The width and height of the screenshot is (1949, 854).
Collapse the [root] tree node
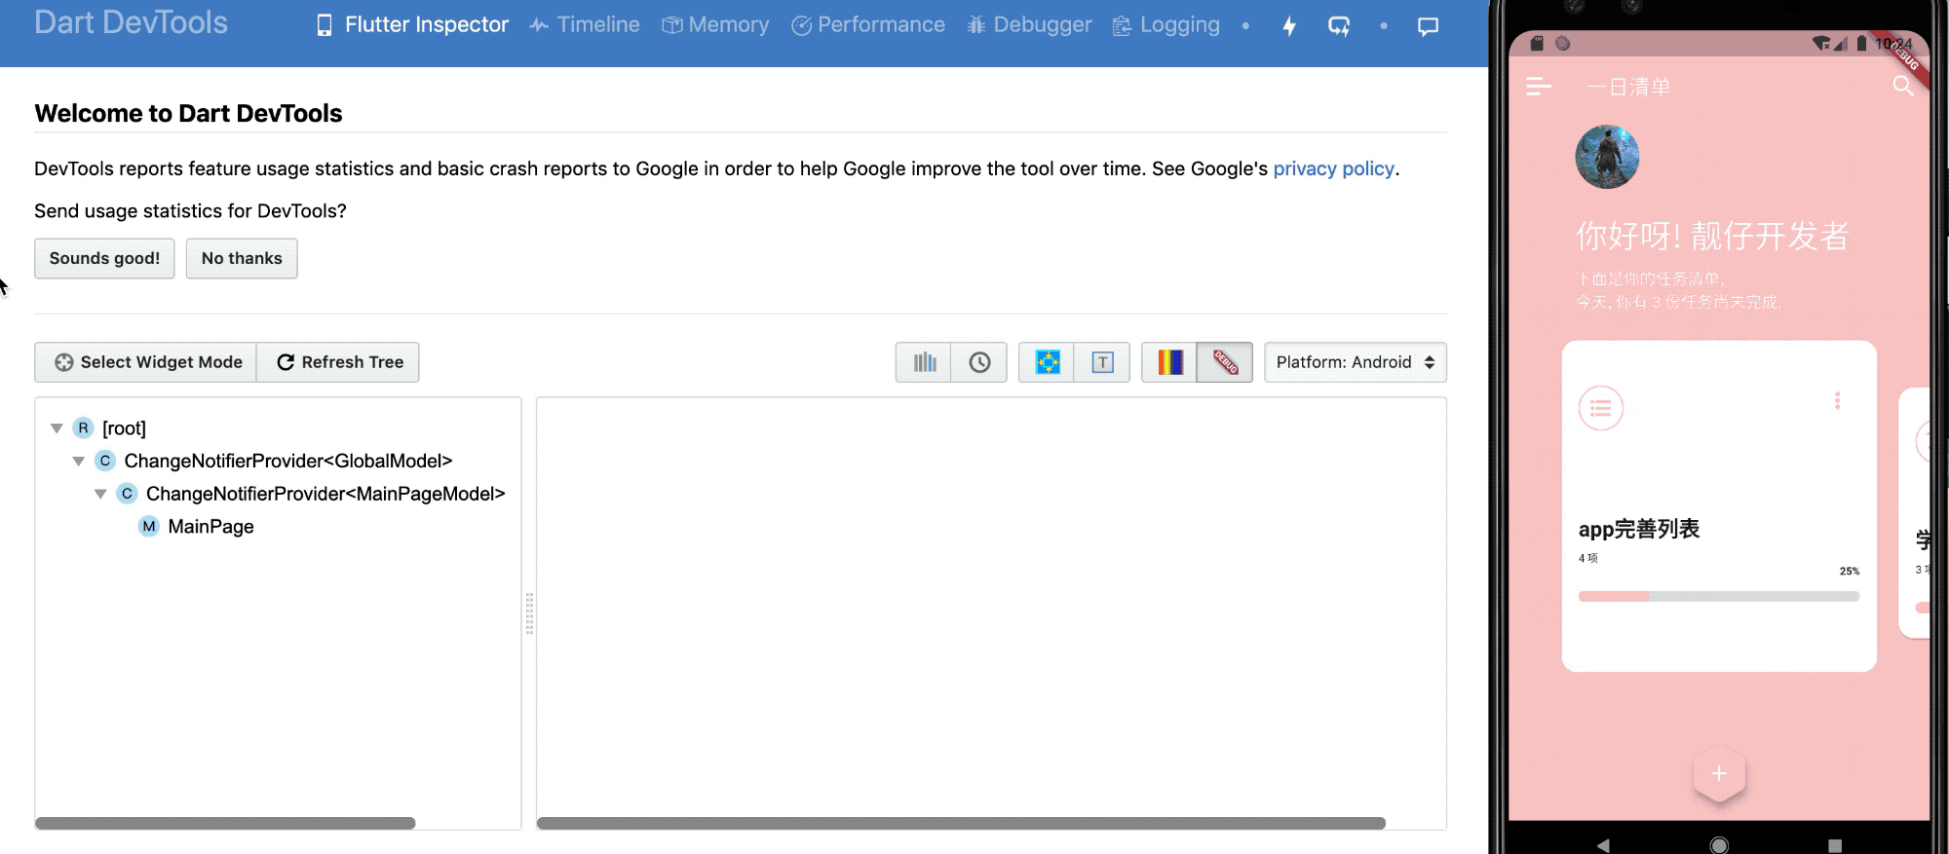pos(57,428)
